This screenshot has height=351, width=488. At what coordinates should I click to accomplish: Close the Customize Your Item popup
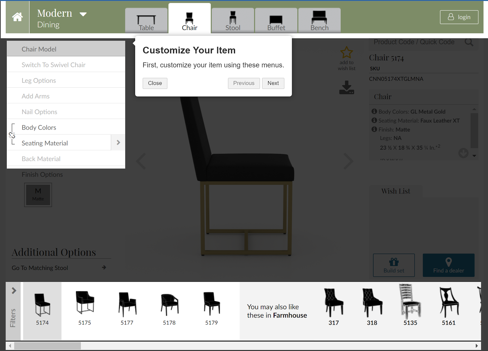155,83
